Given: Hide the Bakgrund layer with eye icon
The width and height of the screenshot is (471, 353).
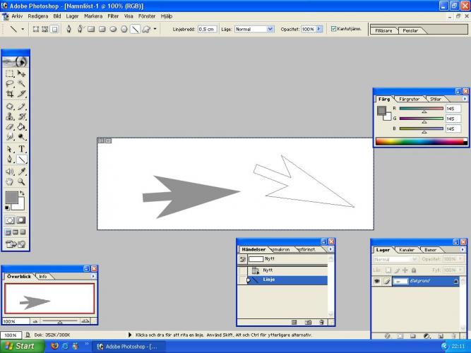Looking at the screenshot, I should click(x=376, y=281).
